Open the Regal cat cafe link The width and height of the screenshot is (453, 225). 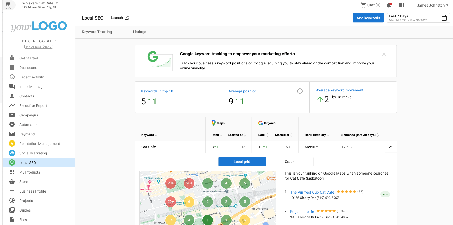pyautogui.click(x=302, y=212)
